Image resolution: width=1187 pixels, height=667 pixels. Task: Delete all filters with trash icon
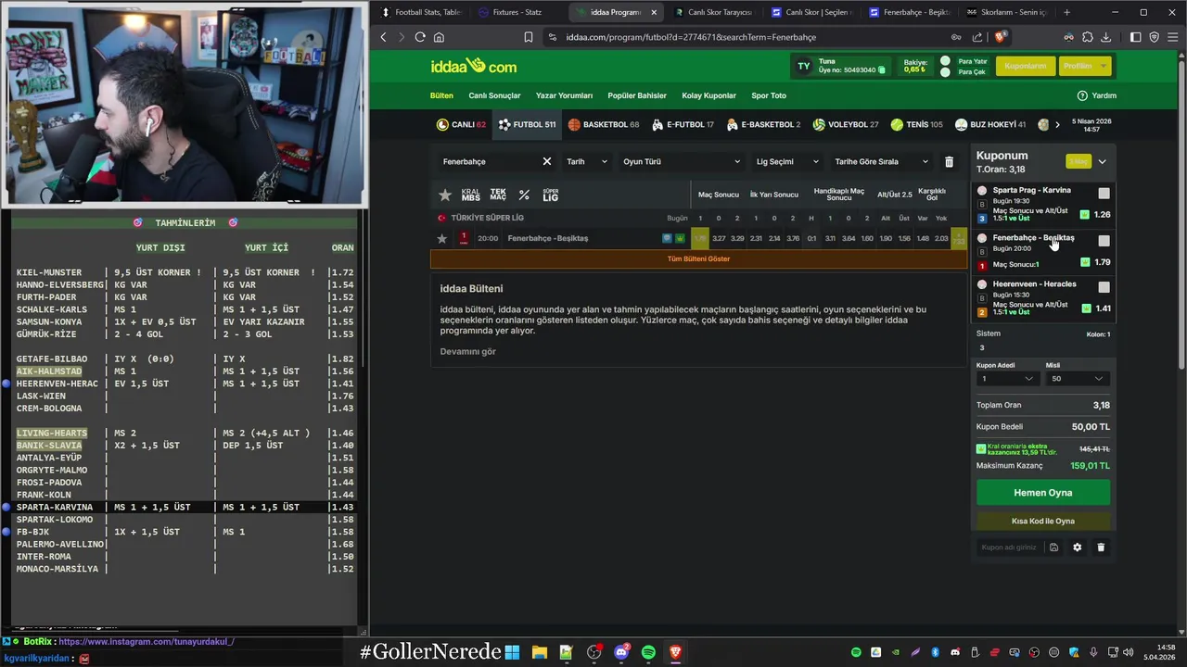[x=949, y=161]
